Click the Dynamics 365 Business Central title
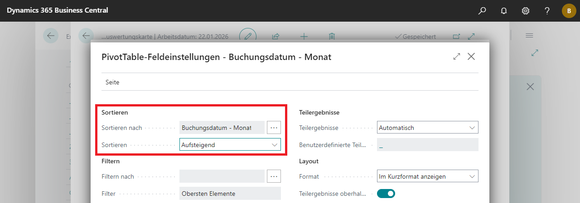 coord(58,11)
